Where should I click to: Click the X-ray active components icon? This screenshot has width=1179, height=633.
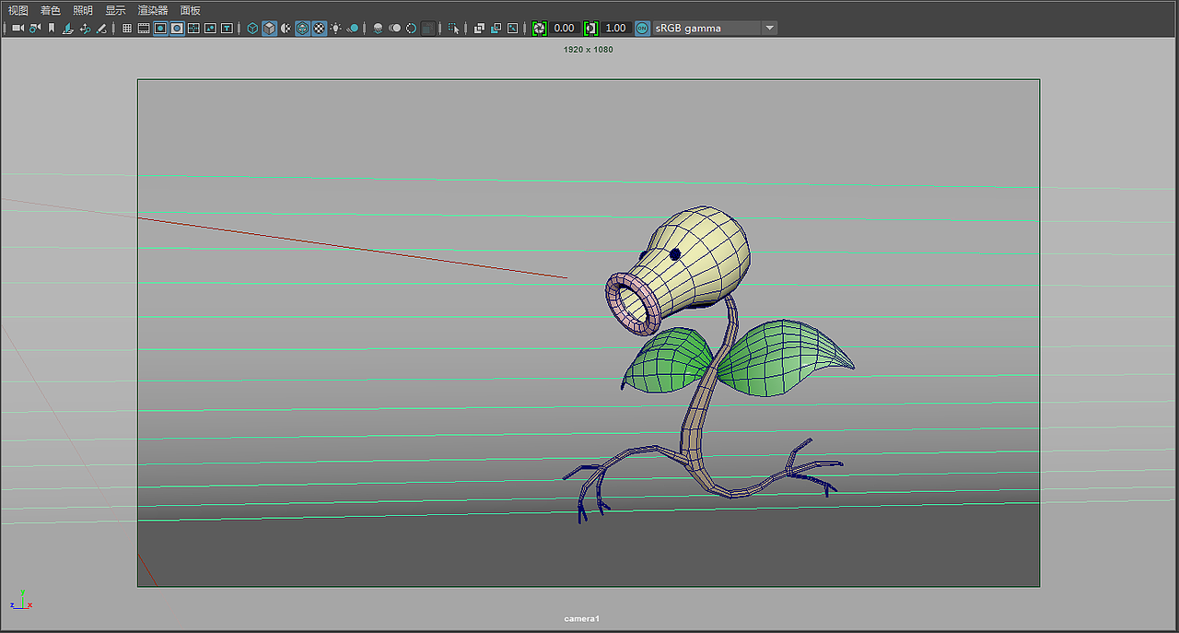[x=496, y=28]
